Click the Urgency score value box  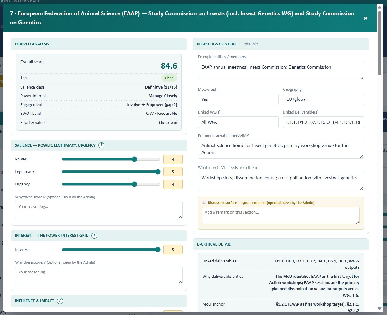click(173, 184)
